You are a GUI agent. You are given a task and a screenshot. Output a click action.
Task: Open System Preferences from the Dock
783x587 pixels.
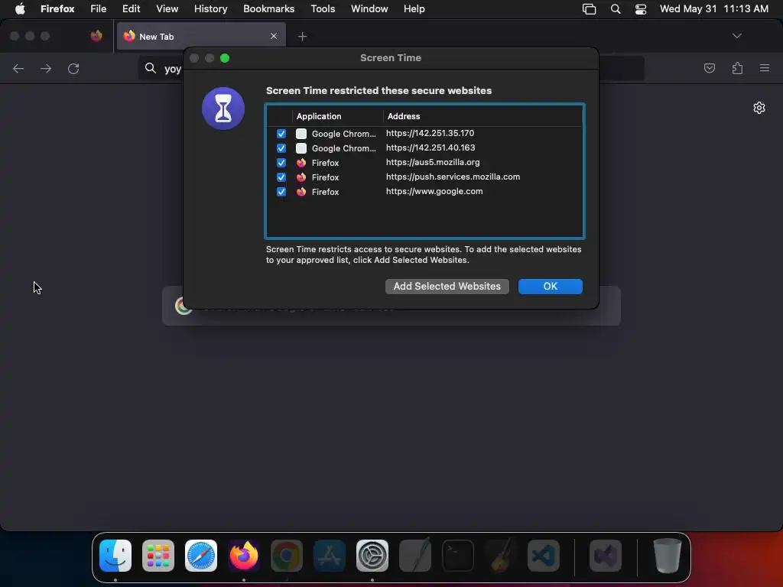[372, 556]
